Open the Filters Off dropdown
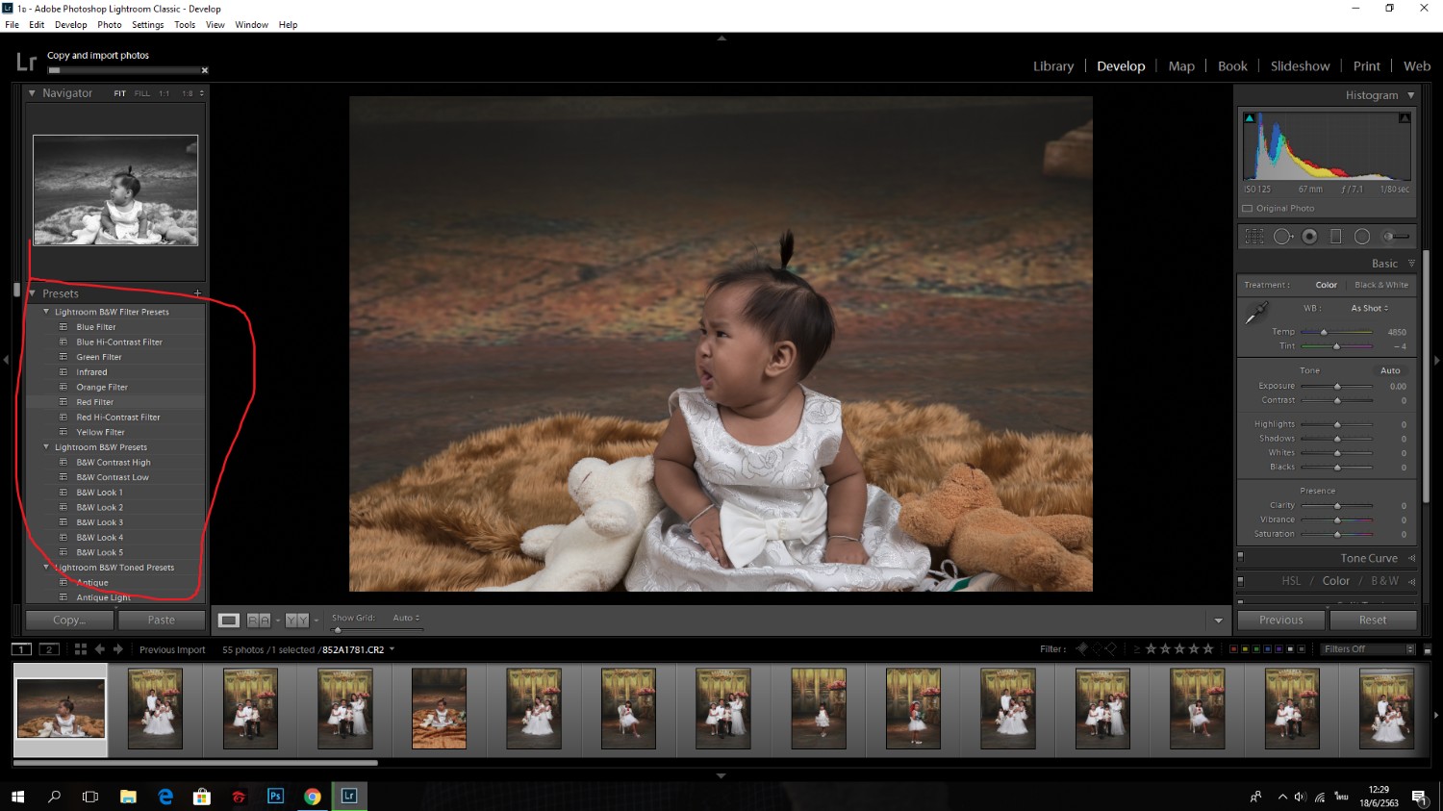Screen dimensions: 1443x811 tap(1368, 649)
